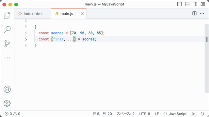The height and width of the screenshot is (117, 209).
Task: Split the editor to the right
Action: point(194,14)
